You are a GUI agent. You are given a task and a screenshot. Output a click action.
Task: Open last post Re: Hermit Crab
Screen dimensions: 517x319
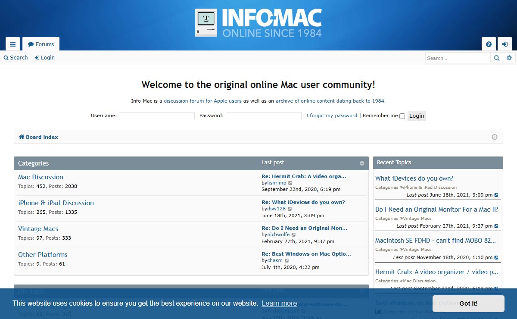coord(304,176)
